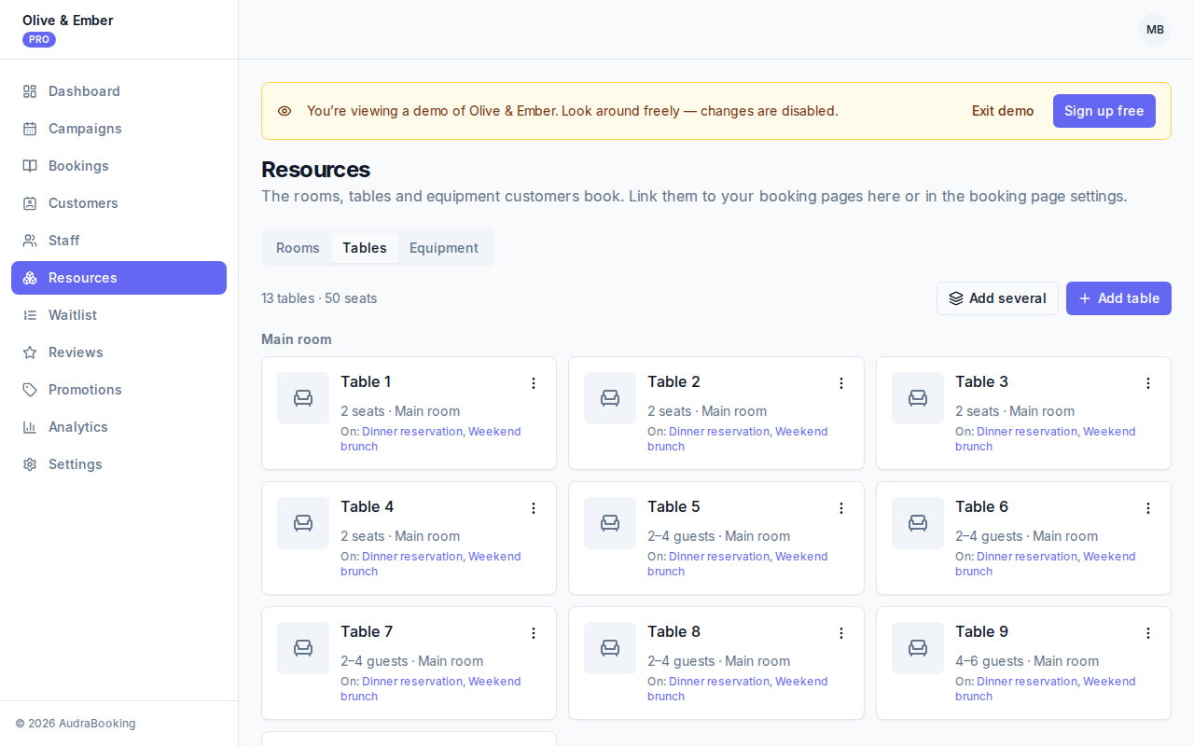Switch to the Equipment tab
Screen dimensions: 1194x746
coord(444,248)
